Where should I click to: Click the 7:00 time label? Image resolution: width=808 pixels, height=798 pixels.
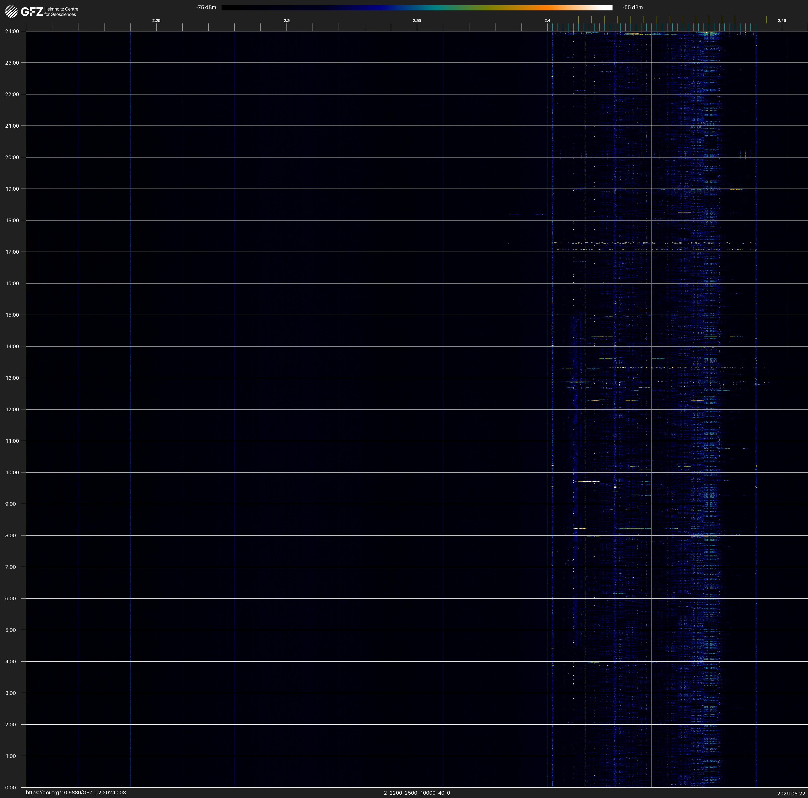pos(11,567)
